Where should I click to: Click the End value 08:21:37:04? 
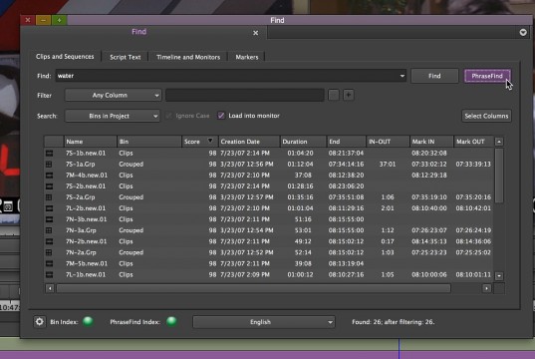(346, 153)
